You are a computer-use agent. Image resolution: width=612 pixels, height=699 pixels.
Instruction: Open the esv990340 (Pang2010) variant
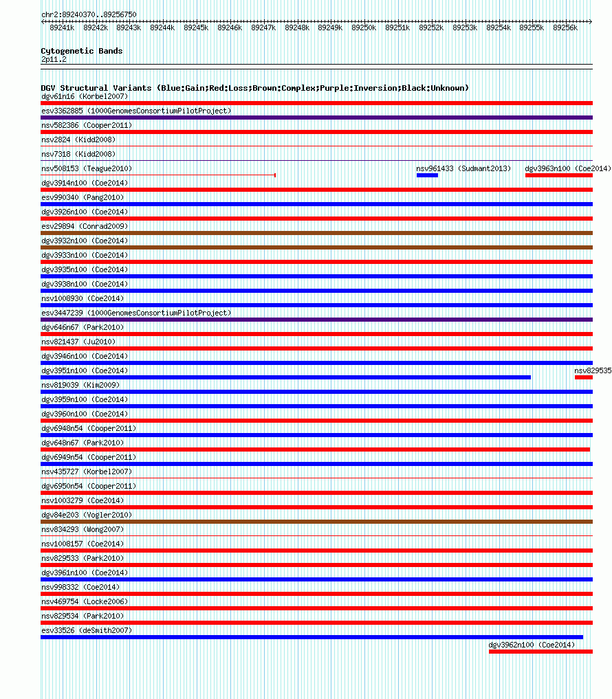[x=83, y=197]
